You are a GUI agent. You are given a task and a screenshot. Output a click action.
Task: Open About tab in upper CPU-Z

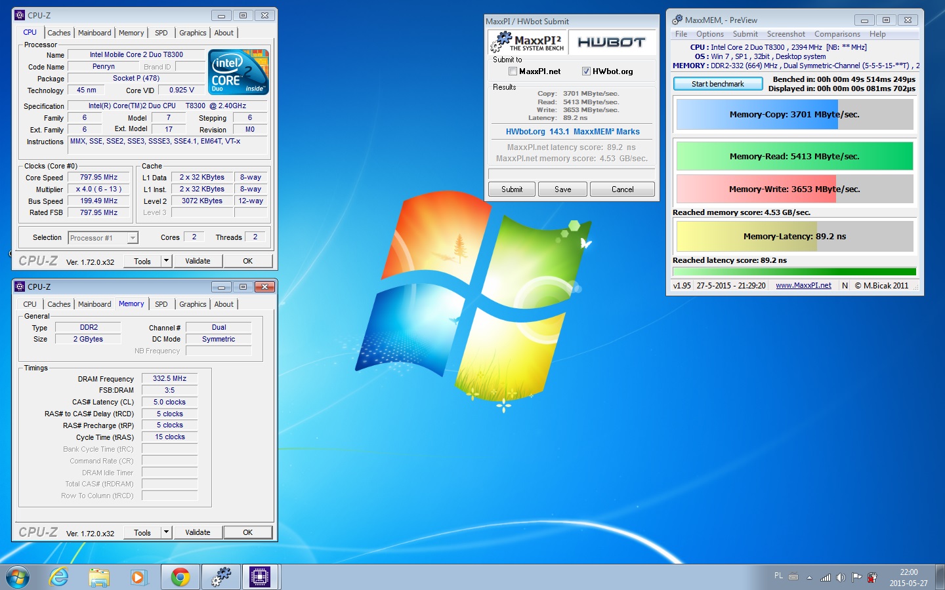click(224, 33)
